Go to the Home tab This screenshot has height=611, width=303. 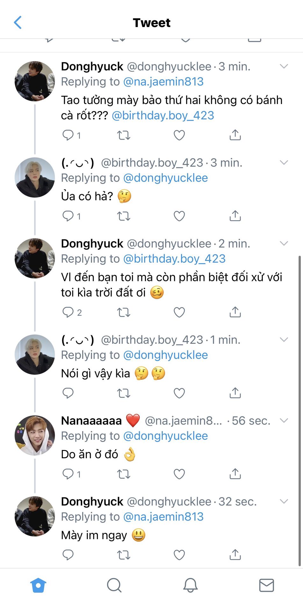(38, 585)
